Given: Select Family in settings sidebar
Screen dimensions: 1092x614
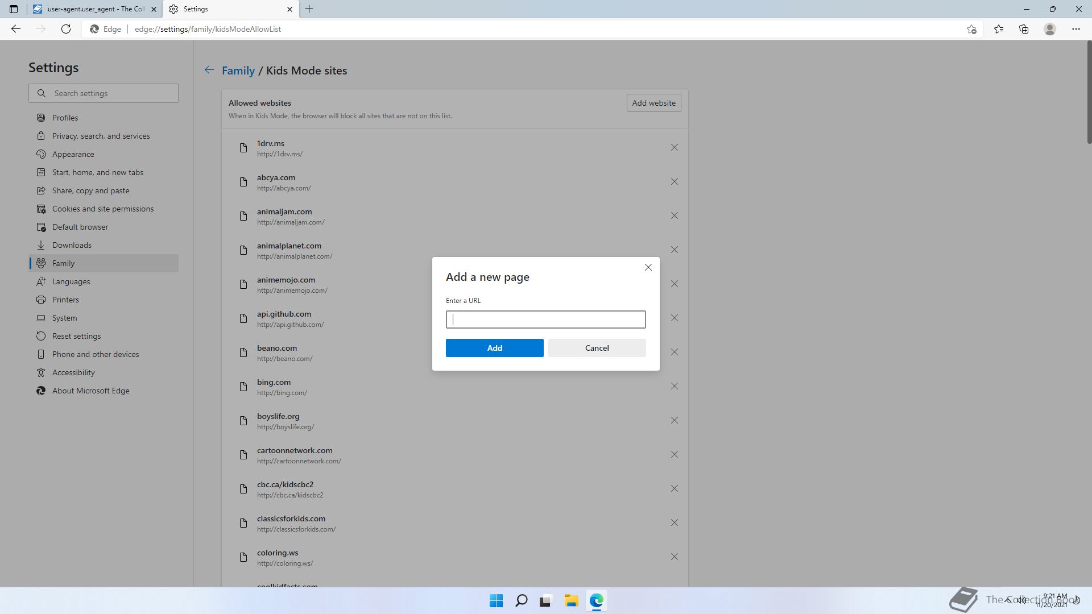Looking at the screenshot, I should point(104,263).
